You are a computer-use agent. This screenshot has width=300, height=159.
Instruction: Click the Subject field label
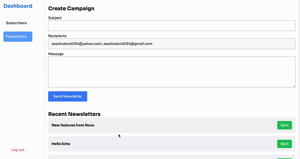coord(55,18)
